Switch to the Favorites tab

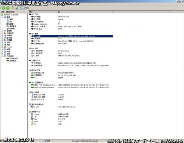[x=11, y=12]
